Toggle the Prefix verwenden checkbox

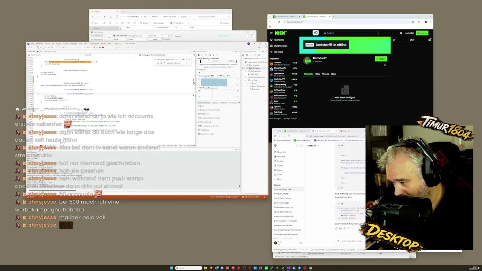click(114, 35)
